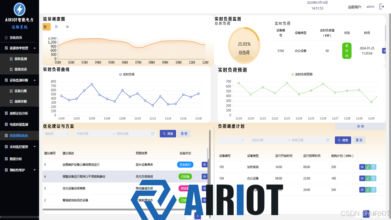Toggle the 实时负荷 legend on the curve chart
Viewport: 391px width, 220px height.
[x=126, y=74]
